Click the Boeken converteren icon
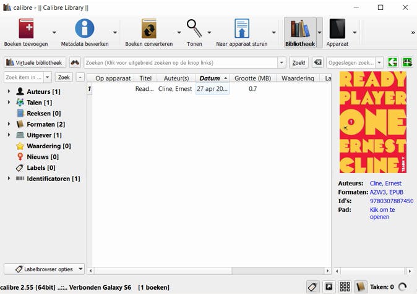 coord(149,28)
